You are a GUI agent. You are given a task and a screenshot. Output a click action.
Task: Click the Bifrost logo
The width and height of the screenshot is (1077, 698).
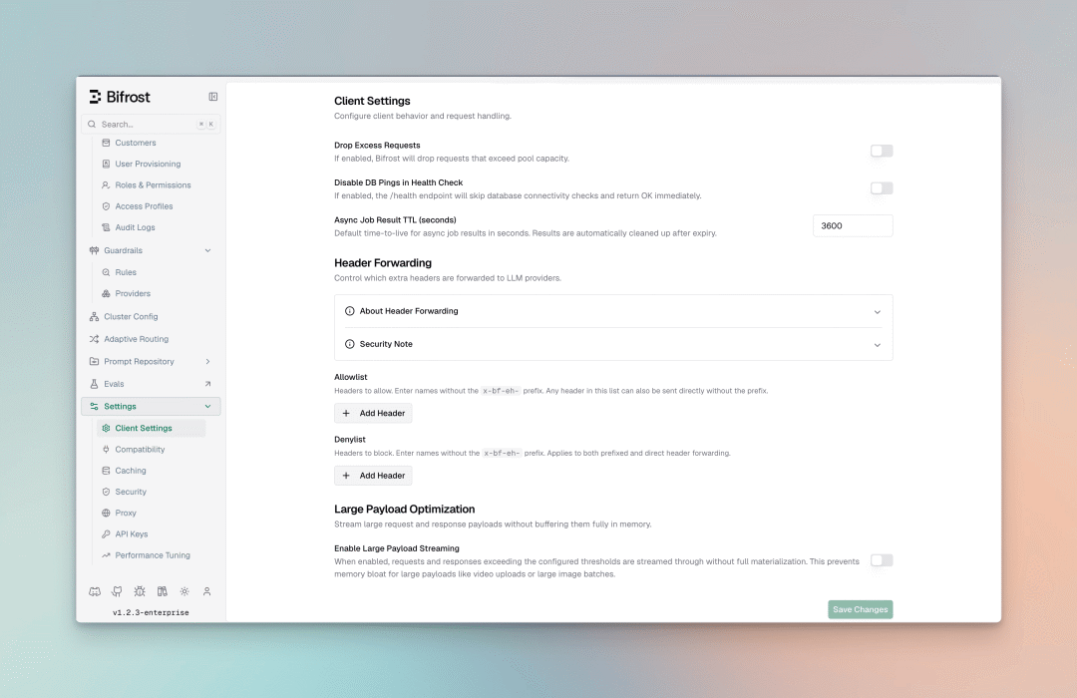(120, 97)
